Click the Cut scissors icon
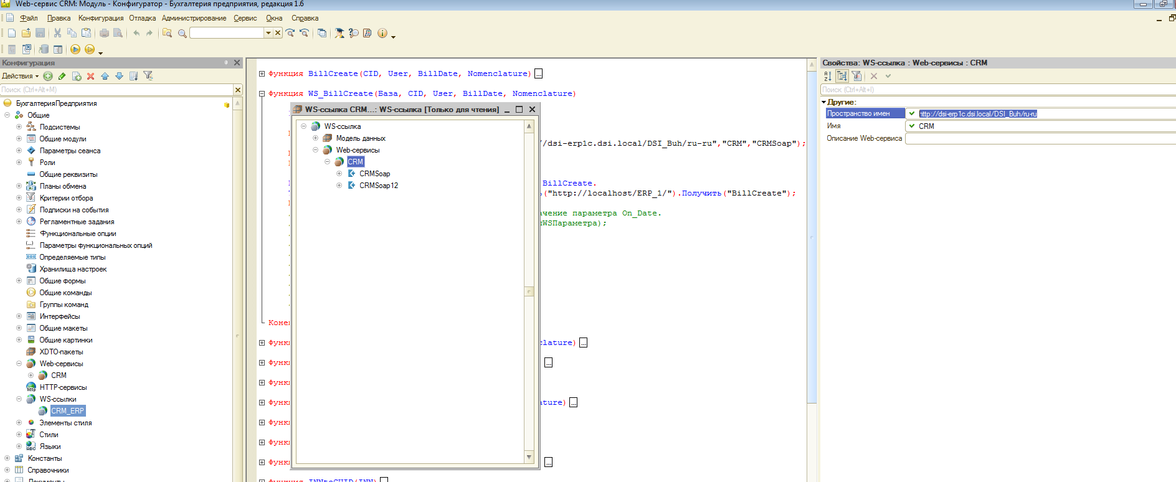The image size is (1176, 482). tap(58, 33)
